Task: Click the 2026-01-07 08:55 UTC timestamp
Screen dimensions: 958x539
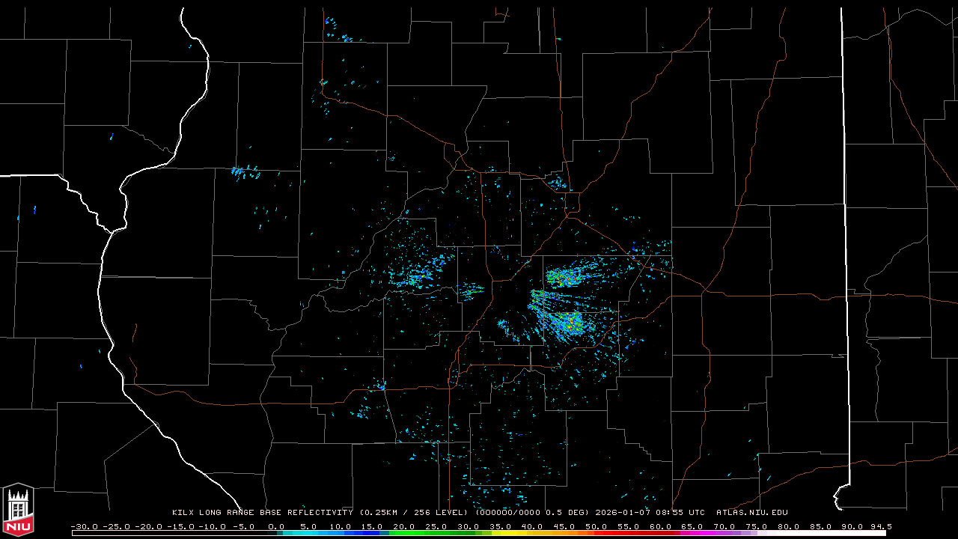Action: click(650, 513)
